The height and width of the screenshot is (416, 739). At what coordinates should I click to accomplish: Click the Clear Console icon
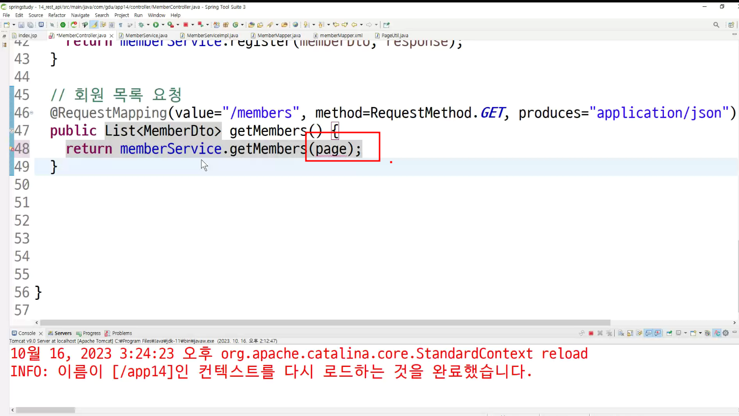point(621,333)
